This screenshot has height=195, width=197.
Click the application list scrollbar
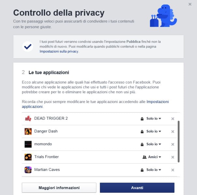pyautogui.click(x=178, y=141)
